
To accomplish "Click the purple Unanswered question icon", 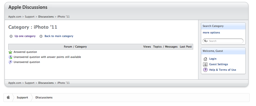I will (10, 62).
